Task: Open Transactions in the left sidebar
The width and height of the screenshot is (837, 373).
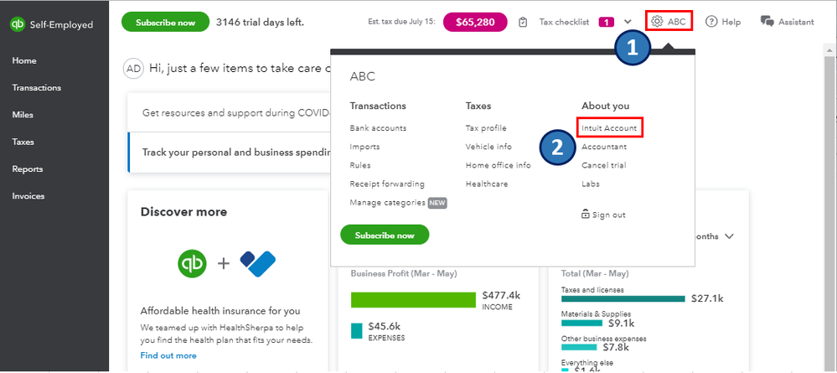Action: point(36,88)
